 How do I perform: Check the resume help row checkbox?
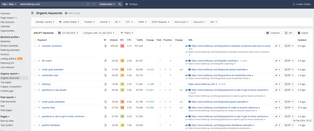pyautogui.click(x=35, y=108)
